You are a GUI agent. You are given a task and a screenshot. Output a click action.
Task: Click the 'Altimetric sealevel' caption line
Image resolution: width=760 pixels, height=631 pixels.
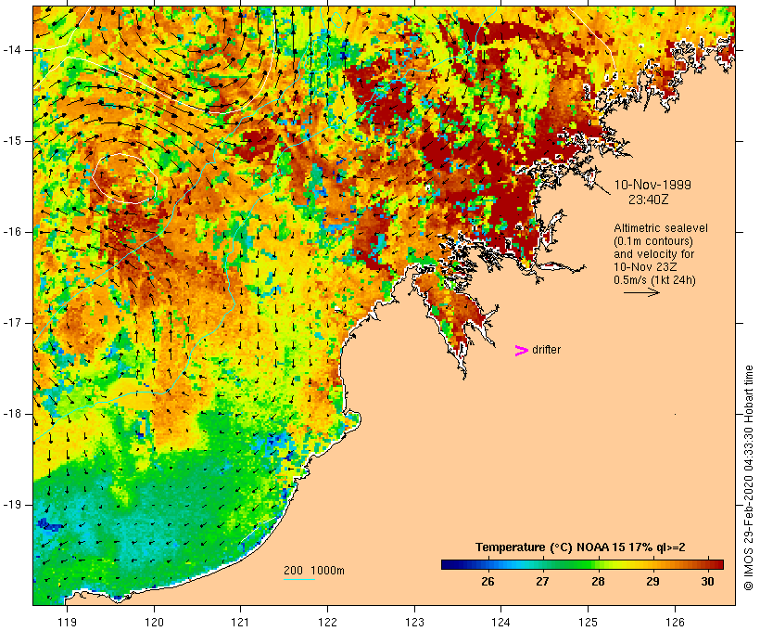point(661,228)
